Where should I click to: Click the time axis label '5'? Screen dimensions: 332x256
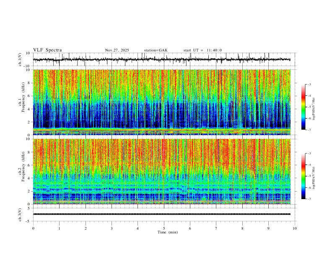pyautogui.click(x=164, y=228)
